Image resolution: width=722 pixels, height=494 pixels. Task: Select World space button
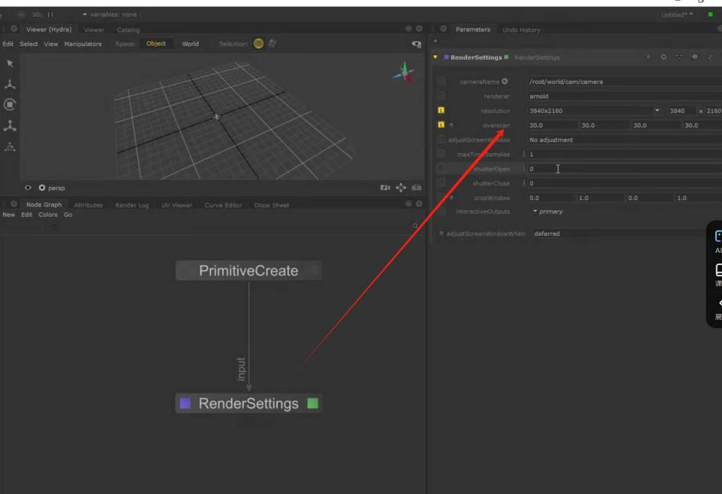click(x=190, y=44)
